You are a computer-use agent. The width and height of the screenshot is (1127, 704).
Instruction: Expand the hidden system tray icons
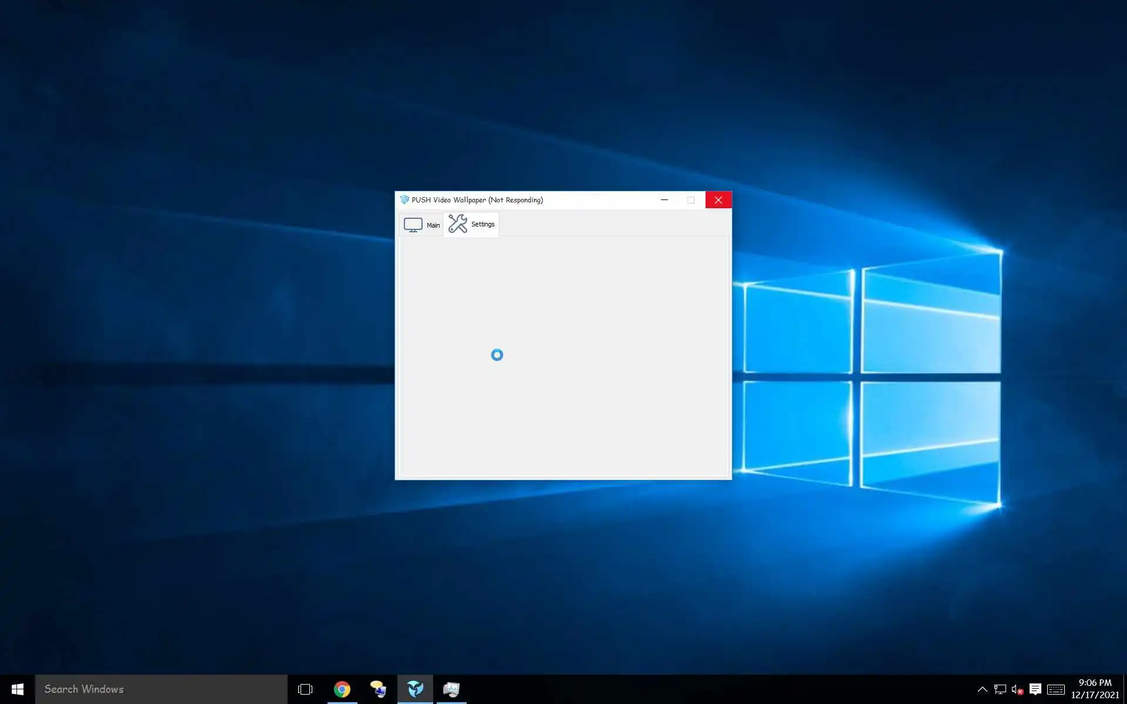(982, 689)
